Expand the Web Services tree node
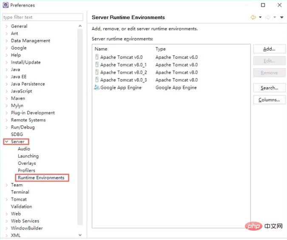287x240 pixels. [x=6, y=221]
